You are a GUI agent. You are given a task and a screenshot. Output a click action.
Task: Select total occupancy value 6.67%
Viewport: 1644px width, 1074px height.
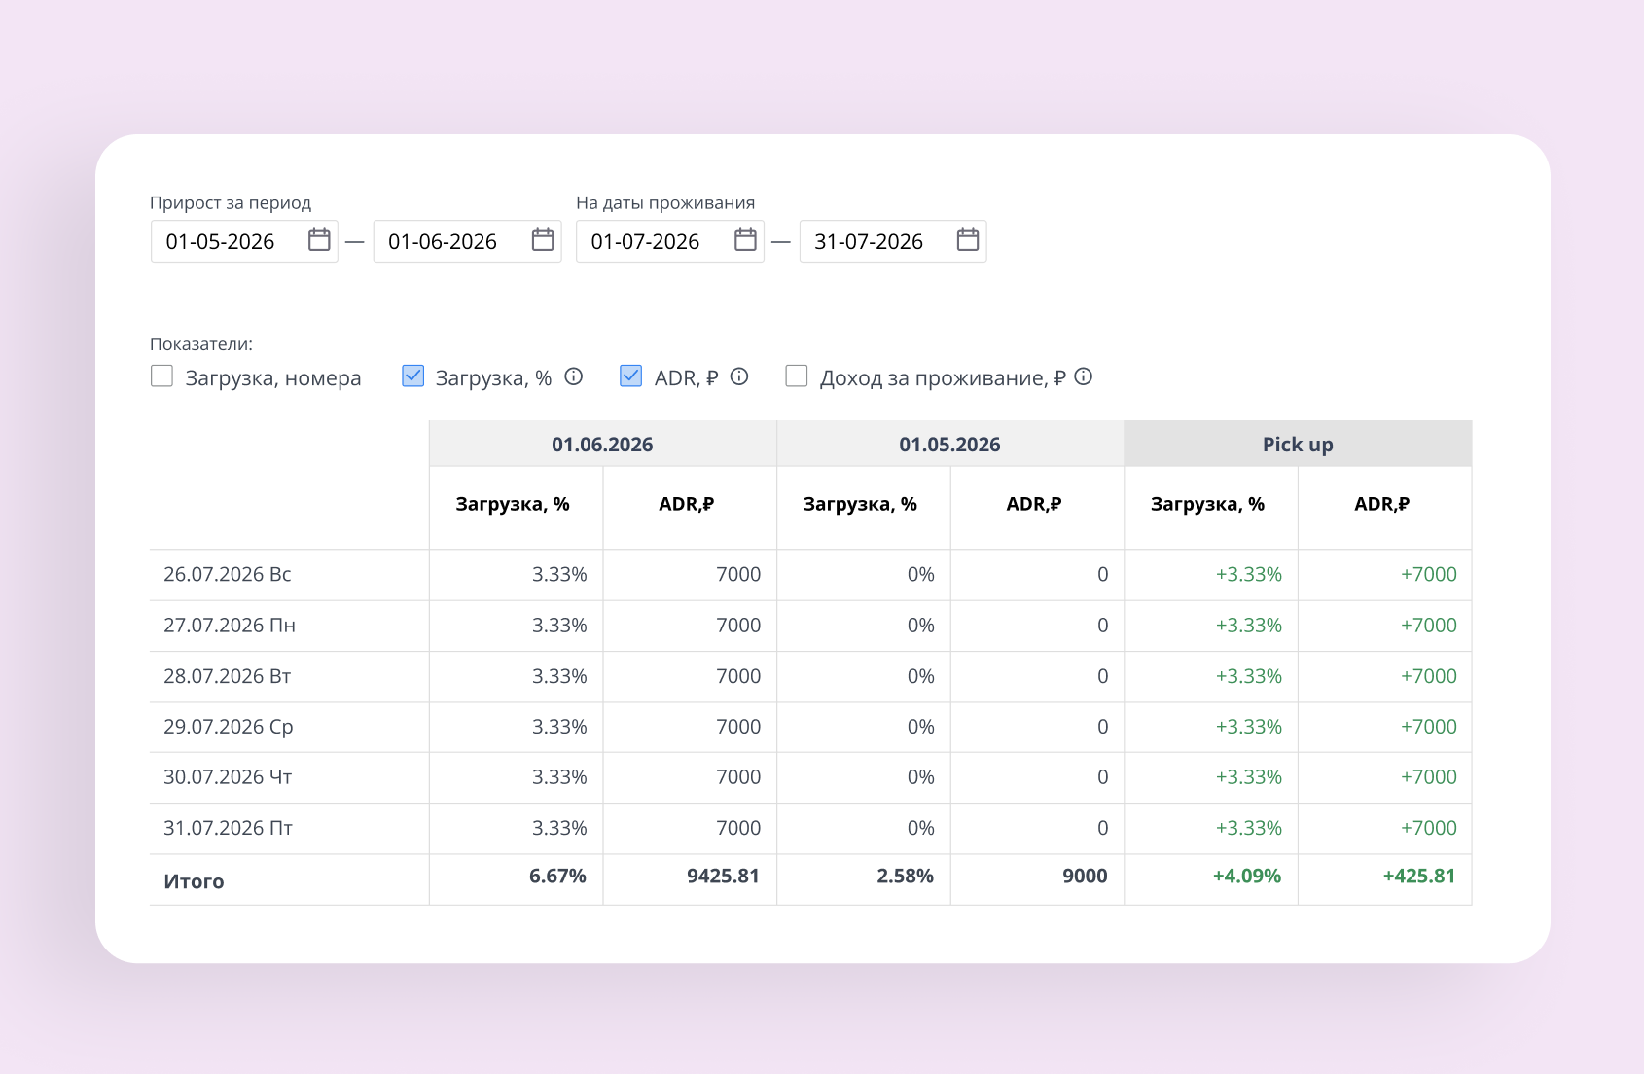tap(557, 876)
